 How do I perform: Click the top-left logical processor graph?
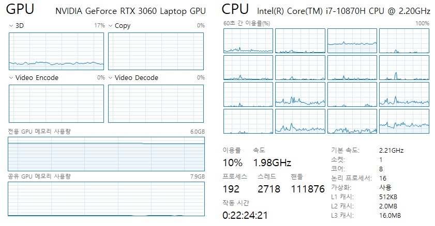coord(248,40)
